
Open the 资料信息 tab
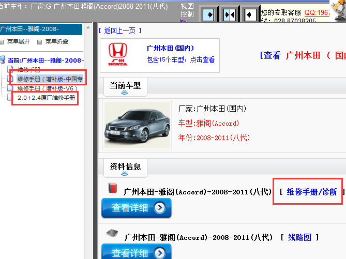[x=125, y=168]
